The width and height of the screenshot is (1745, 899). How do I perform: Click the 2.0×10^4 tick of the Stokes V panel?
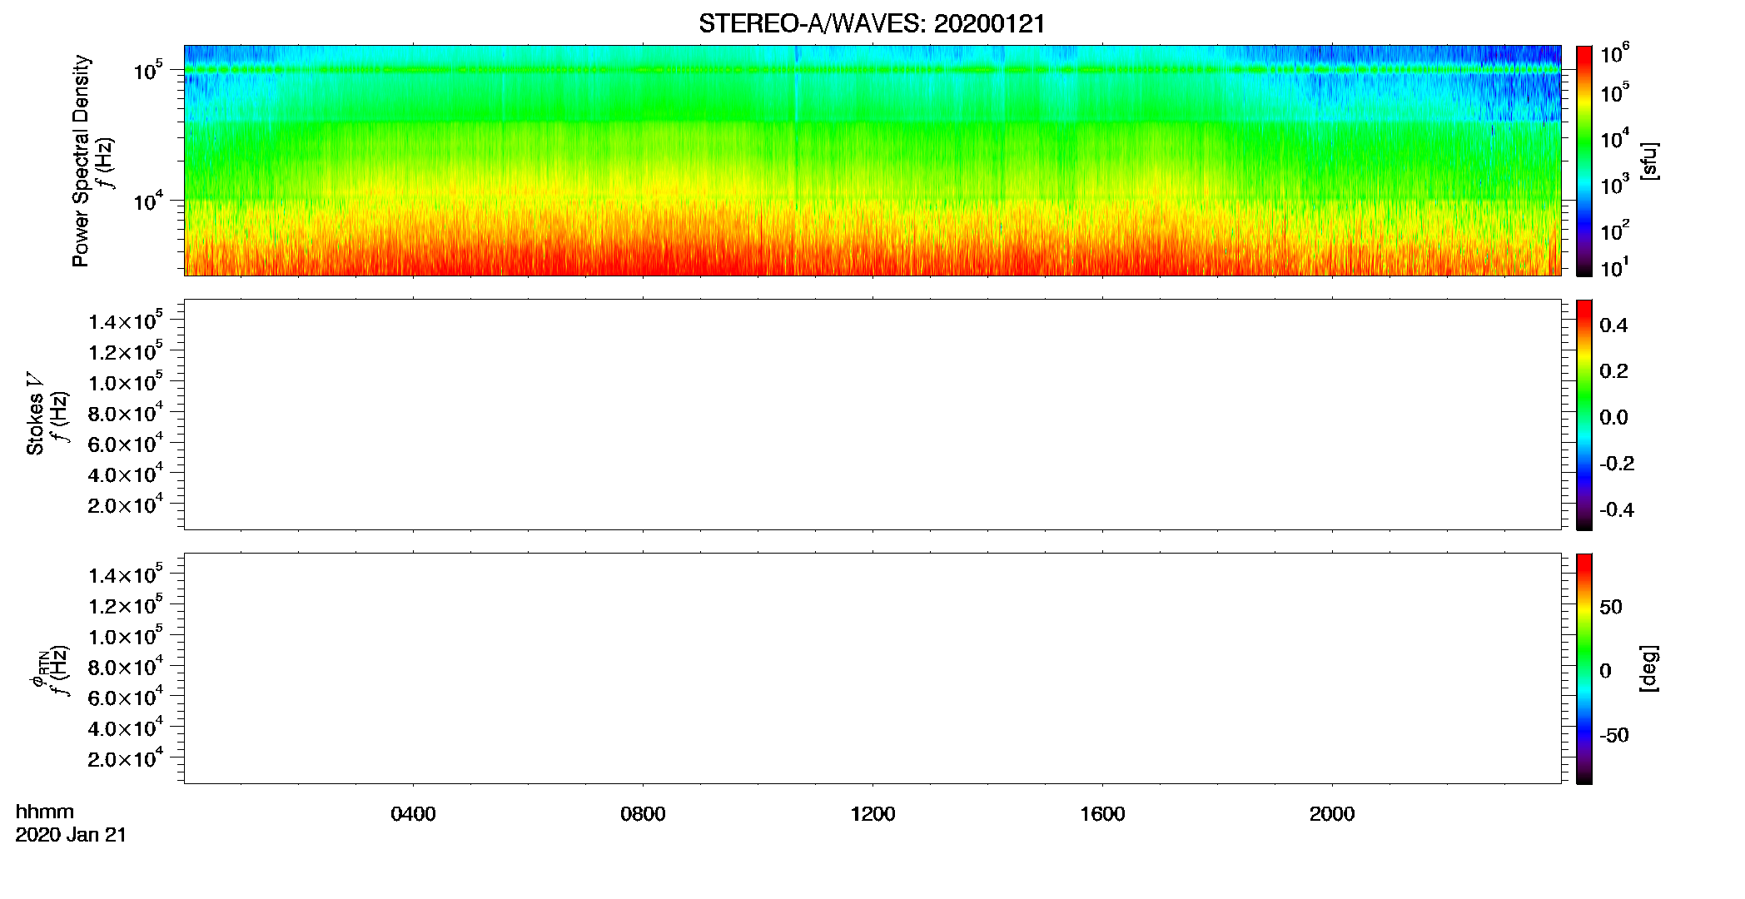coord(126,504)
